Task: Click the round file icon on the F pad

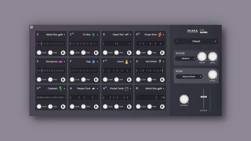Action: [96, 80]
